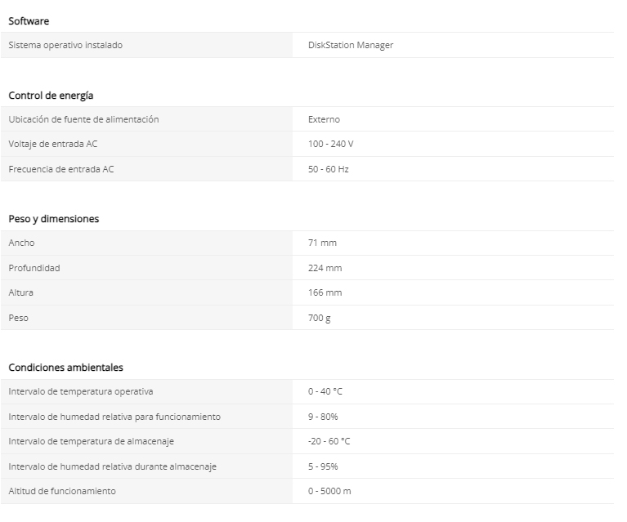Click the Condiciones ambientales heading
627x522 pixels.
pyautogui.click(x=65, y=368)
